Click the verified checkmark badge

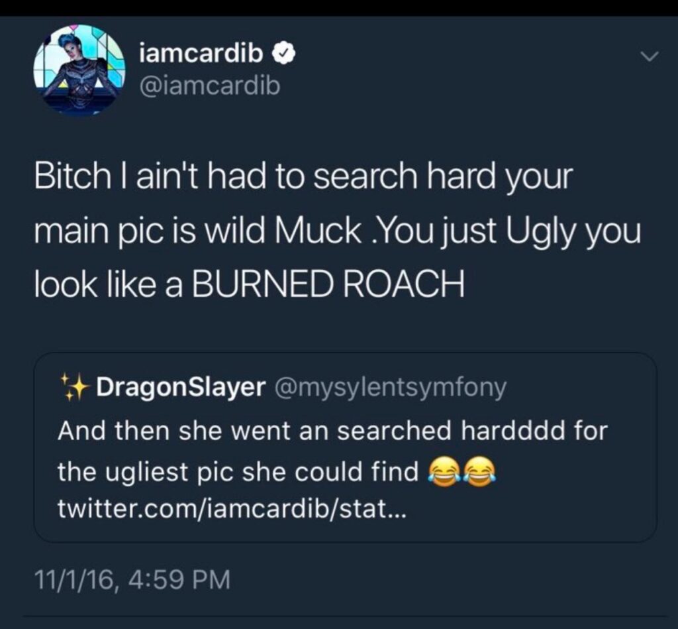(x=283, y=54)
